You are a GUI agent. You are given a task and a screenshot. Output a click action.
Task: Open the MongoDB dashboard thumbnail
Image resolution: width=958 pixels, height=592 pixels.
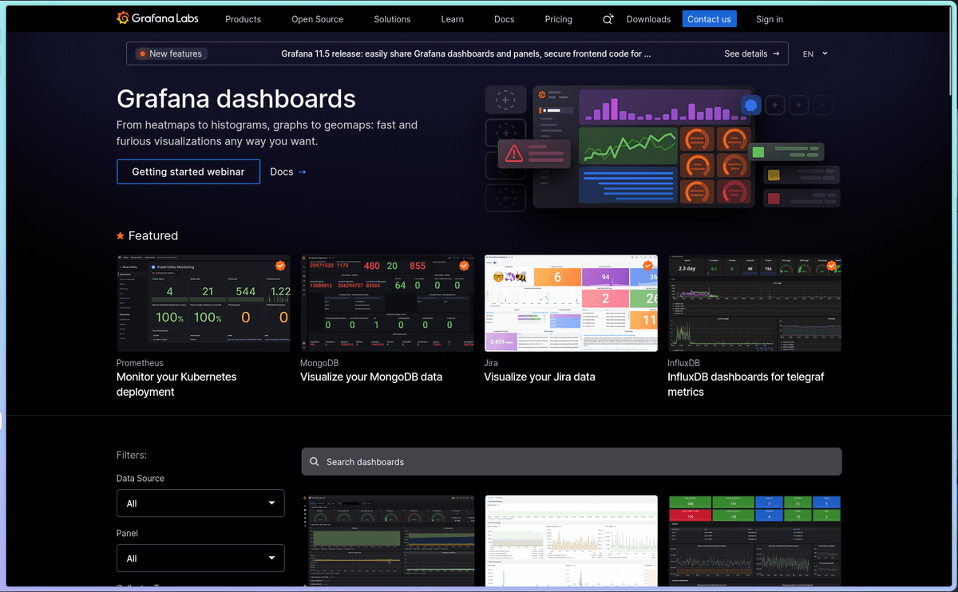[x=387, y=303]
